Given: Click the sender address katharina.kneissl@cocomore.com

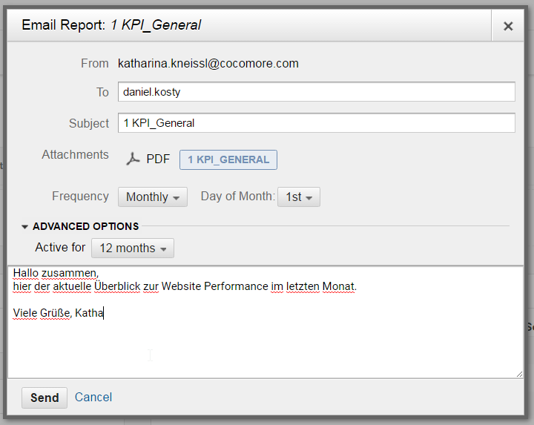Looking at the screenshot, I should tap(208, 63).
